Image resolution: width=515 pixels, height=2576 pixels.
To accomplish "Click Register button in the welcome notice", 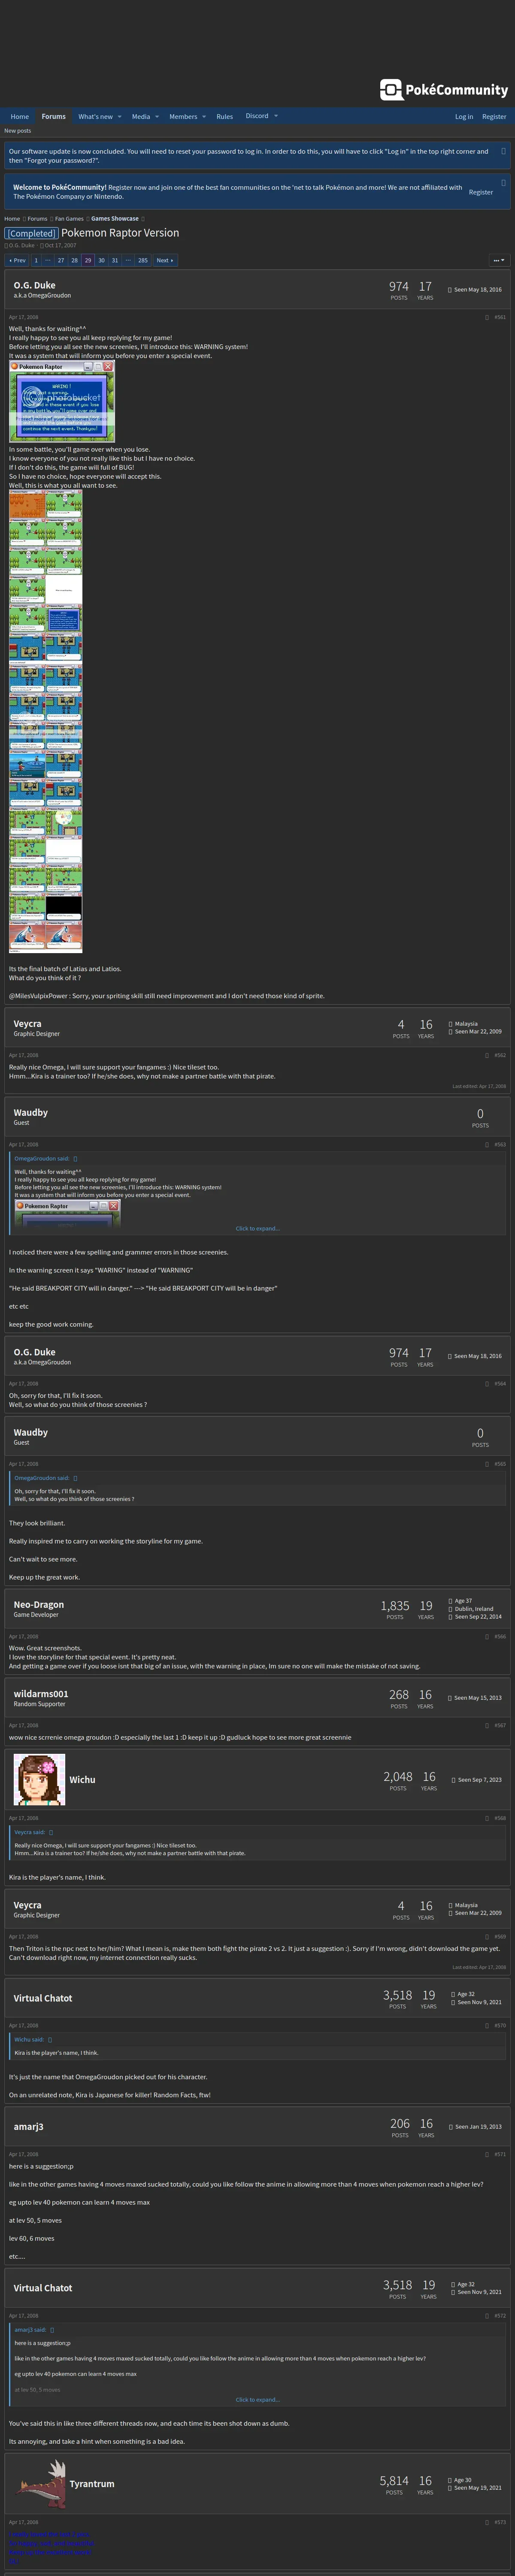I will [481, 192].
